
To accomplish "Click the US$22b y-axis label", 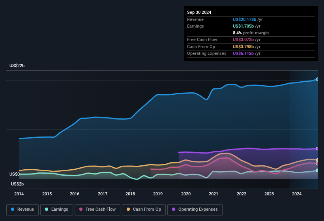I will [x=17, y=66].
